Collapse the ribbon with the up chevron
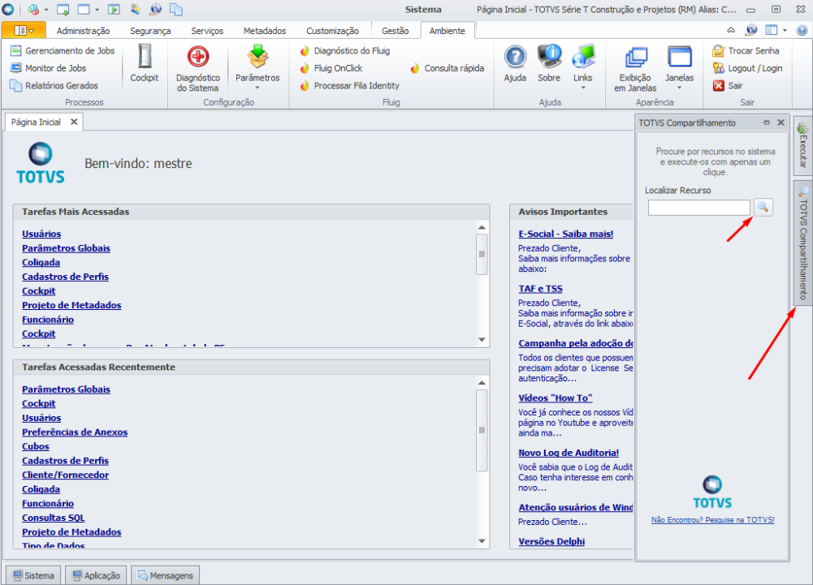The width and height of the screenshot is (813, 585). point(731,30)
